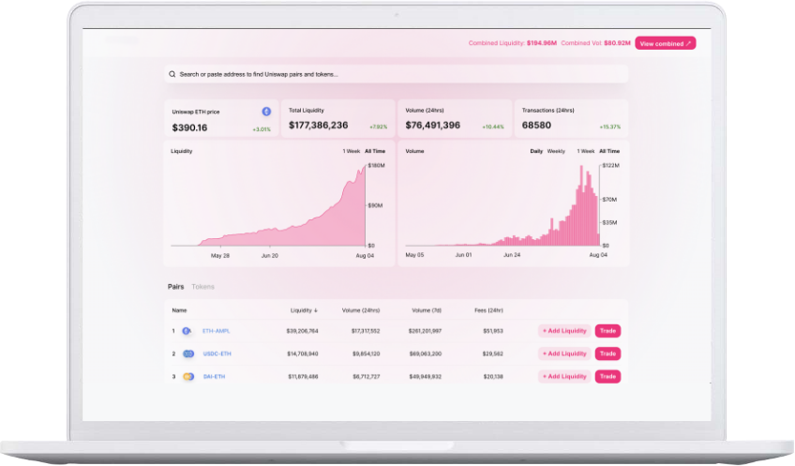
Task: Click the +10.44% volume change
Action: tap(493, 127)
